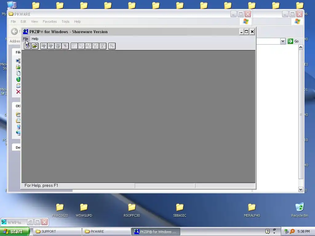Click the scroll down arrow in the right window

coord(301,189)
